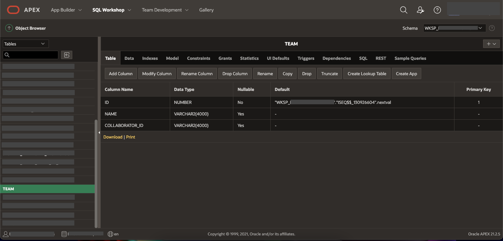Switch to the Sample Queries tab
Screen dimensions: 503x241
410,58
